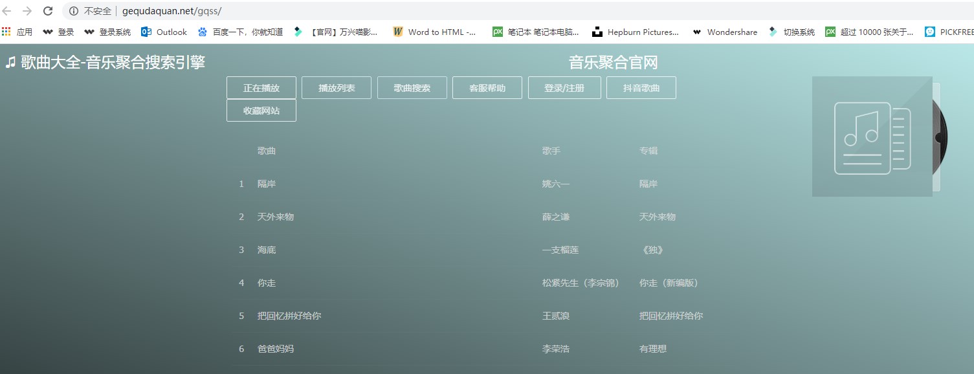This screenshot has height=374, width=974.
Task: Open the 播放列表 playlist panel
Action: pos(336,87)
